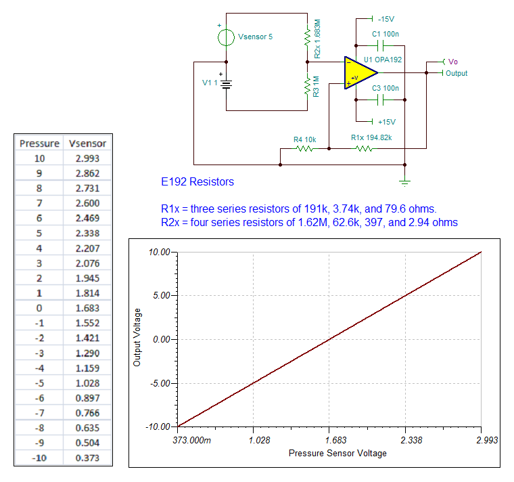Screen dimensions: 514x482
Task: Select the R1x 194.82k resistor
Action: [x=364, y=149]
